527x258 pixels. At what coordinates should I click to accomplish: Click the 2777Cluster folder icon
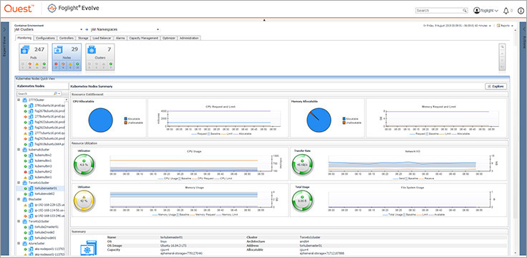click(24, 100)
